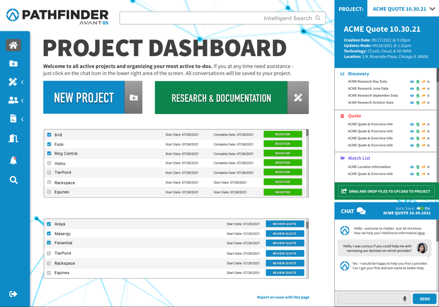Click the Quote document icon

coord(342,116)
